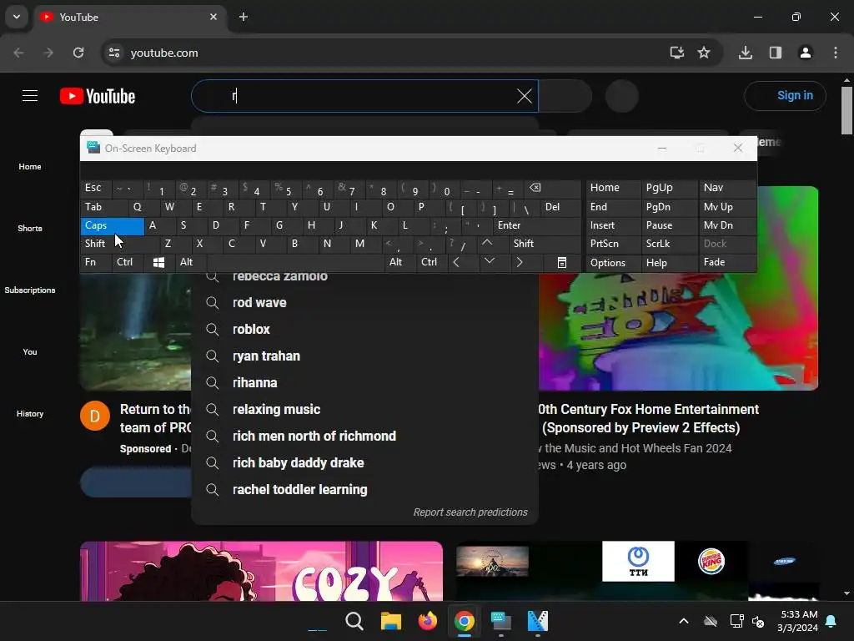The image size is (854, 641).
Task: Select suggestion "rachel toddler learning"
Action: click(364, 489)
